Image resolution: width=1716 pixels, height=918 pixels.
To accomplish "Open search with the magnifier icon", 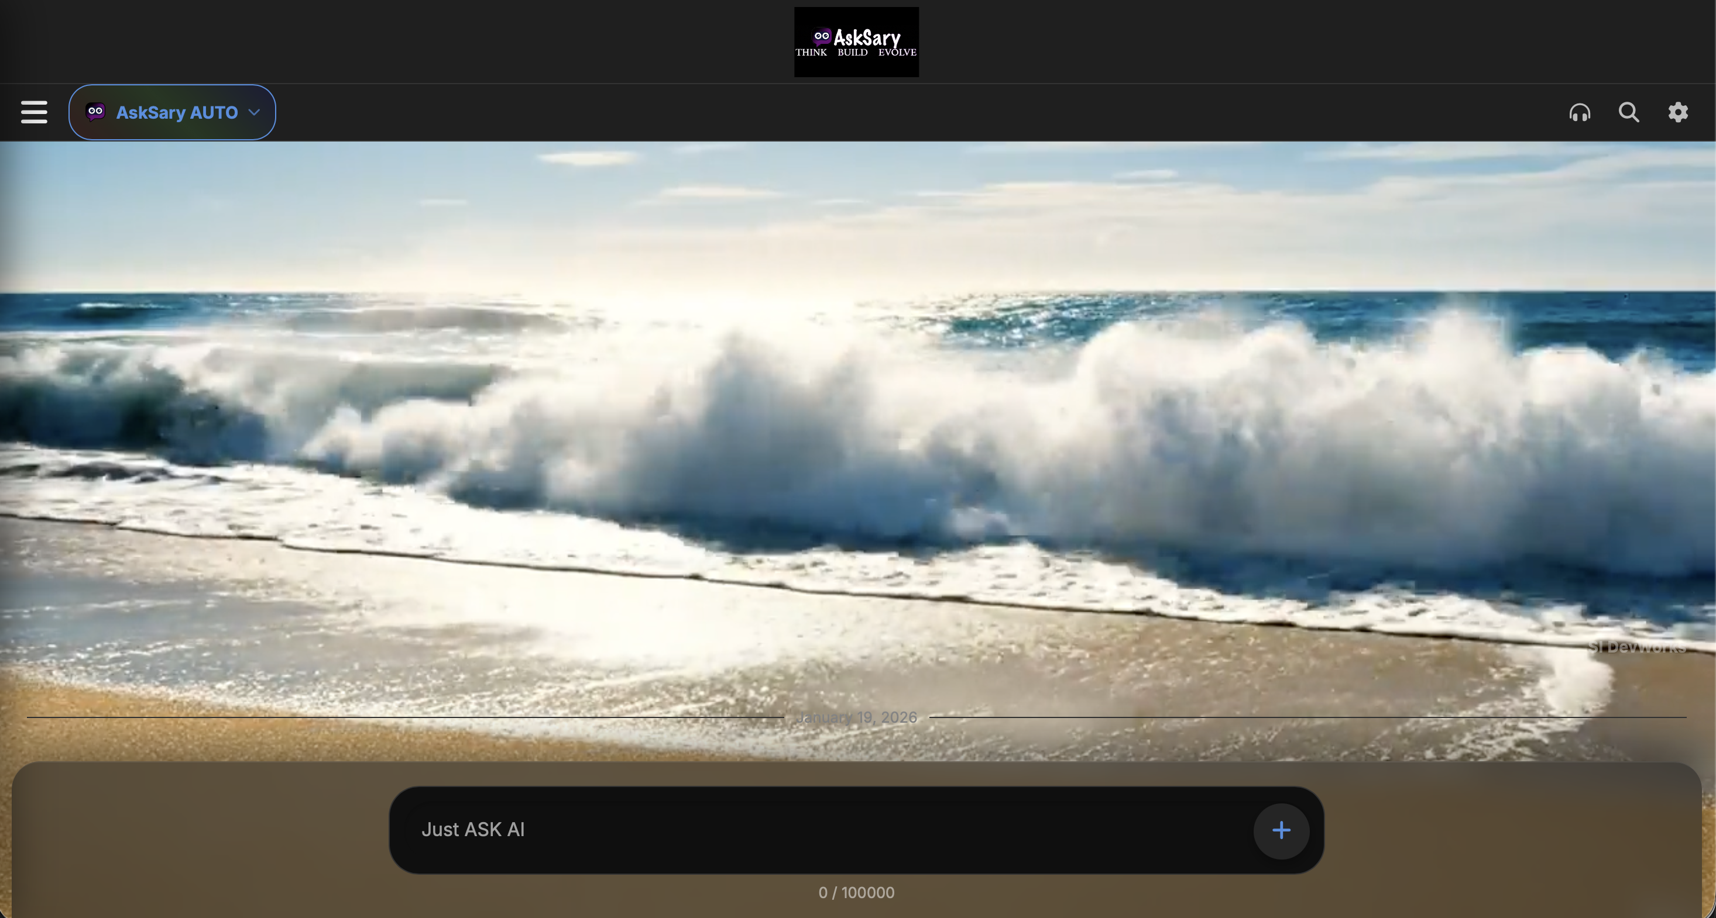I will 1629,112.
